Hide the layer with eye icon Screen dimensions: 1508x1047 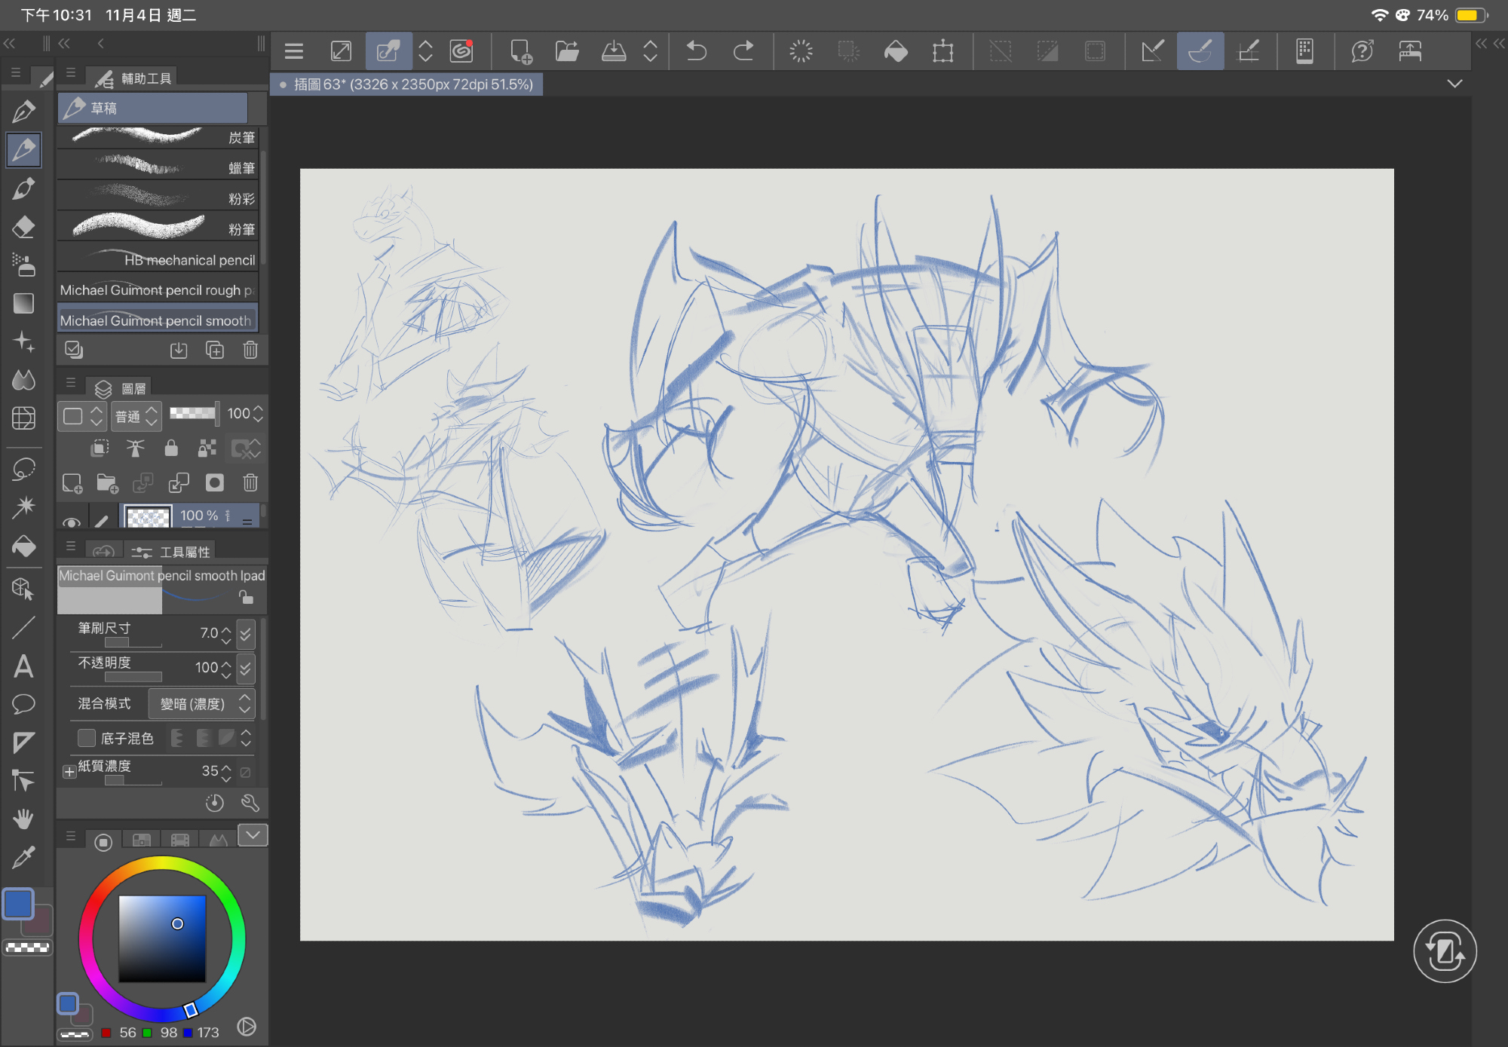click(72, 522)
